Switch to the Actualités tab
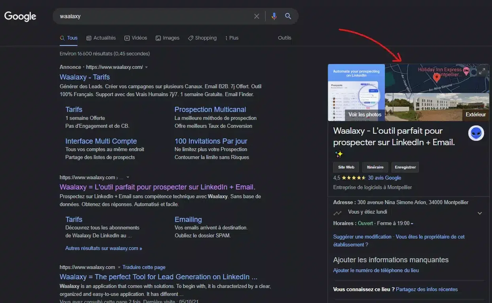 [x=101, y=38]
